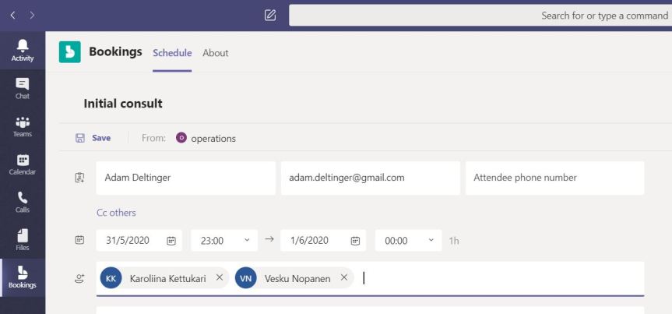
Task: Open the end date 1/6/2020 picker
Action: tap(355, 241)
